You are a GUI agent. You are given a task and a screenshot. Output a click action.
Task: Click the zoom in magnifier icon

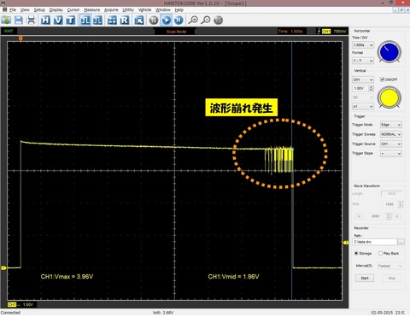click(193, 21)
